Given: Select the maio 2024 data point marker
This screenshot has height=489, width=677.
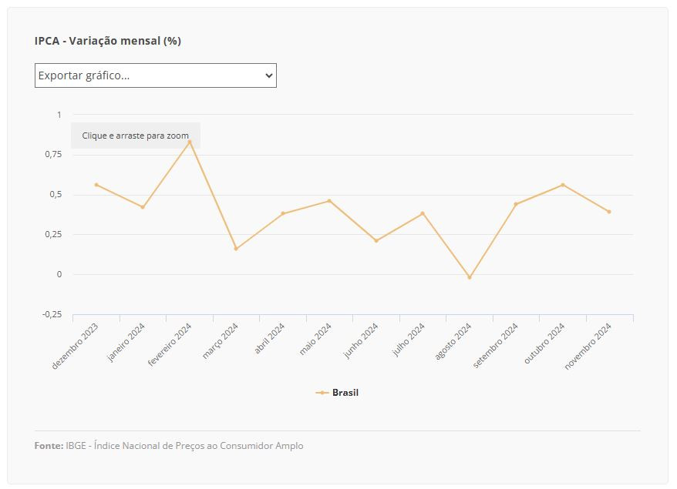Looking at the screenshot, I should click(x=329, y=201).
